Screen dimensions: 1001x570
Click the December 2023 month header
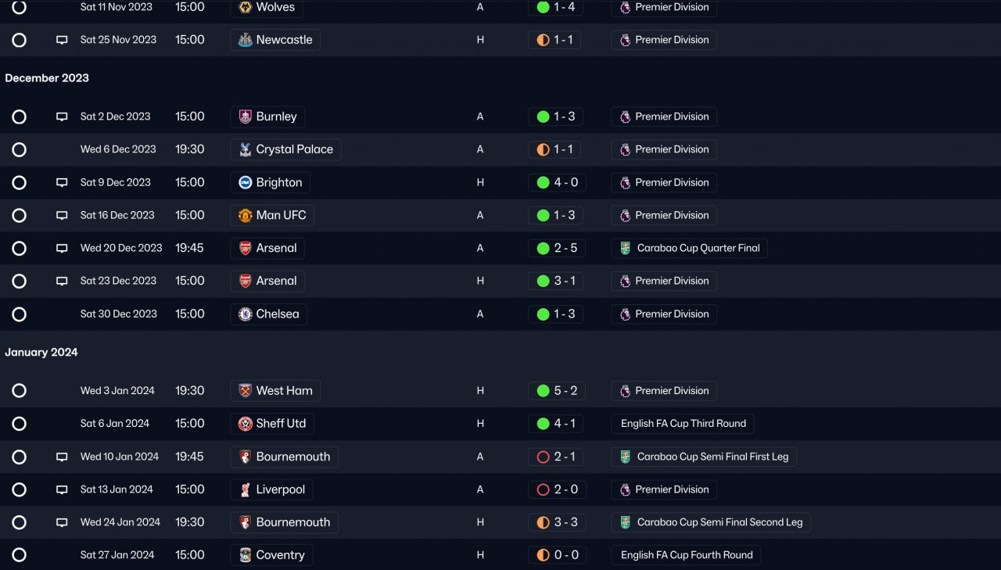click(47, 78)
